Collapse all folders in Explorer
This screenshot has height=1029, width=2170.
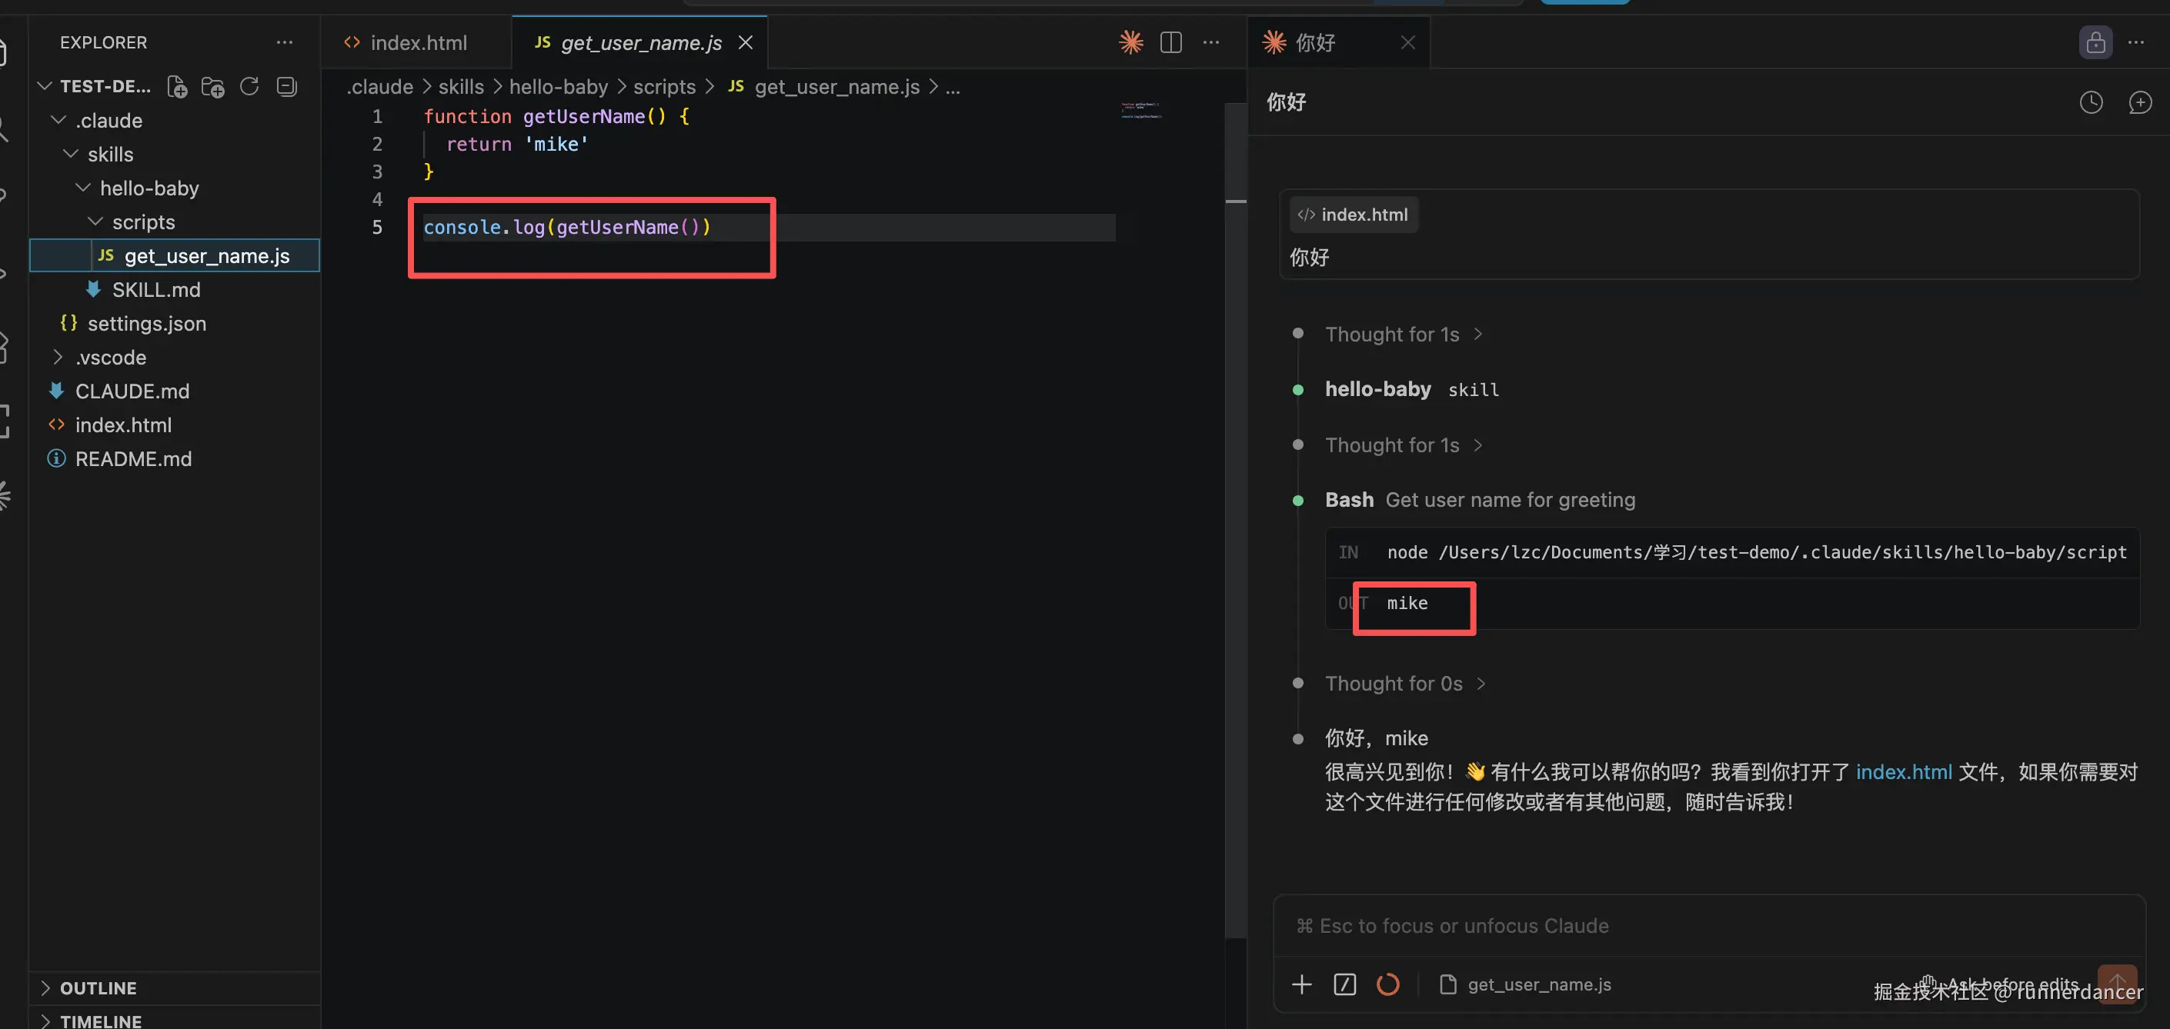(286, 86)
